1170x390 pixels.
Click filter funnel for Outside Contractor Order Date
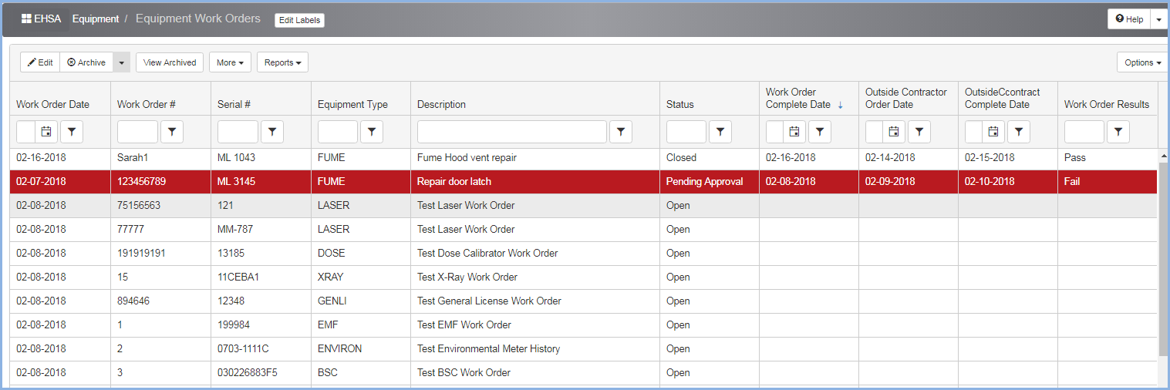[919, 132]
